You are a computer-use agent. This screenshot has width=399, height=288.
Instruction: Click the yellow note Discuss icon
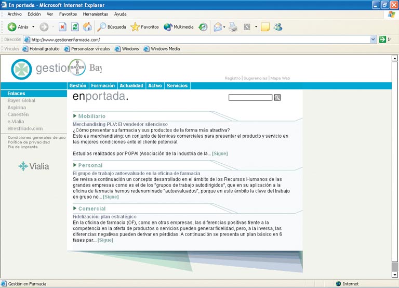(265, 27)
